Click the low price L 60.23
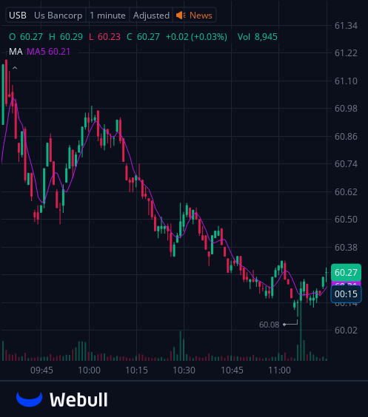Screen dimensions: 368x417 coord(104,37)
